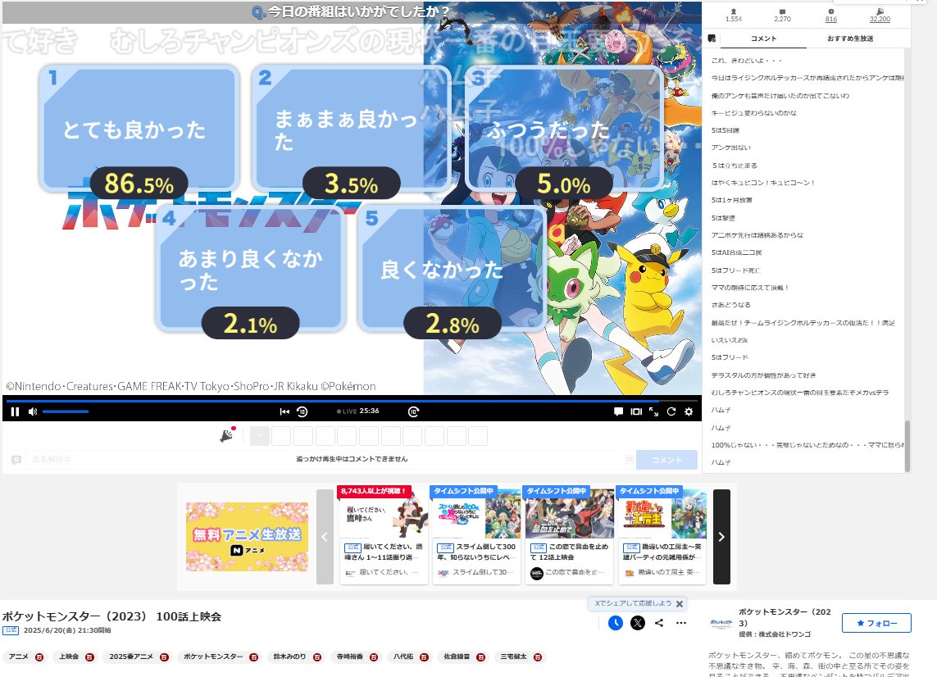Viewport: 937px width, 677px height.
Task: Open the gift cracker icon below player
Action: point(227,435)
